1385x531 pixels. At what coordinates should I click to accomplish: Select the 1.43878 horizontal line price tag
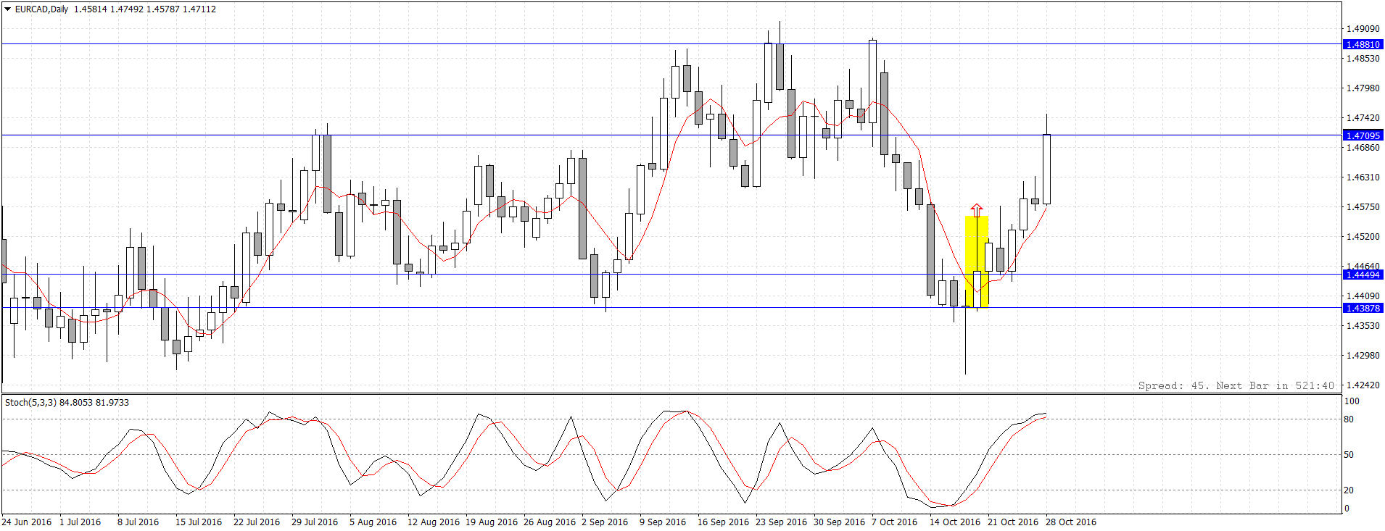click(x=1363, y=308)
